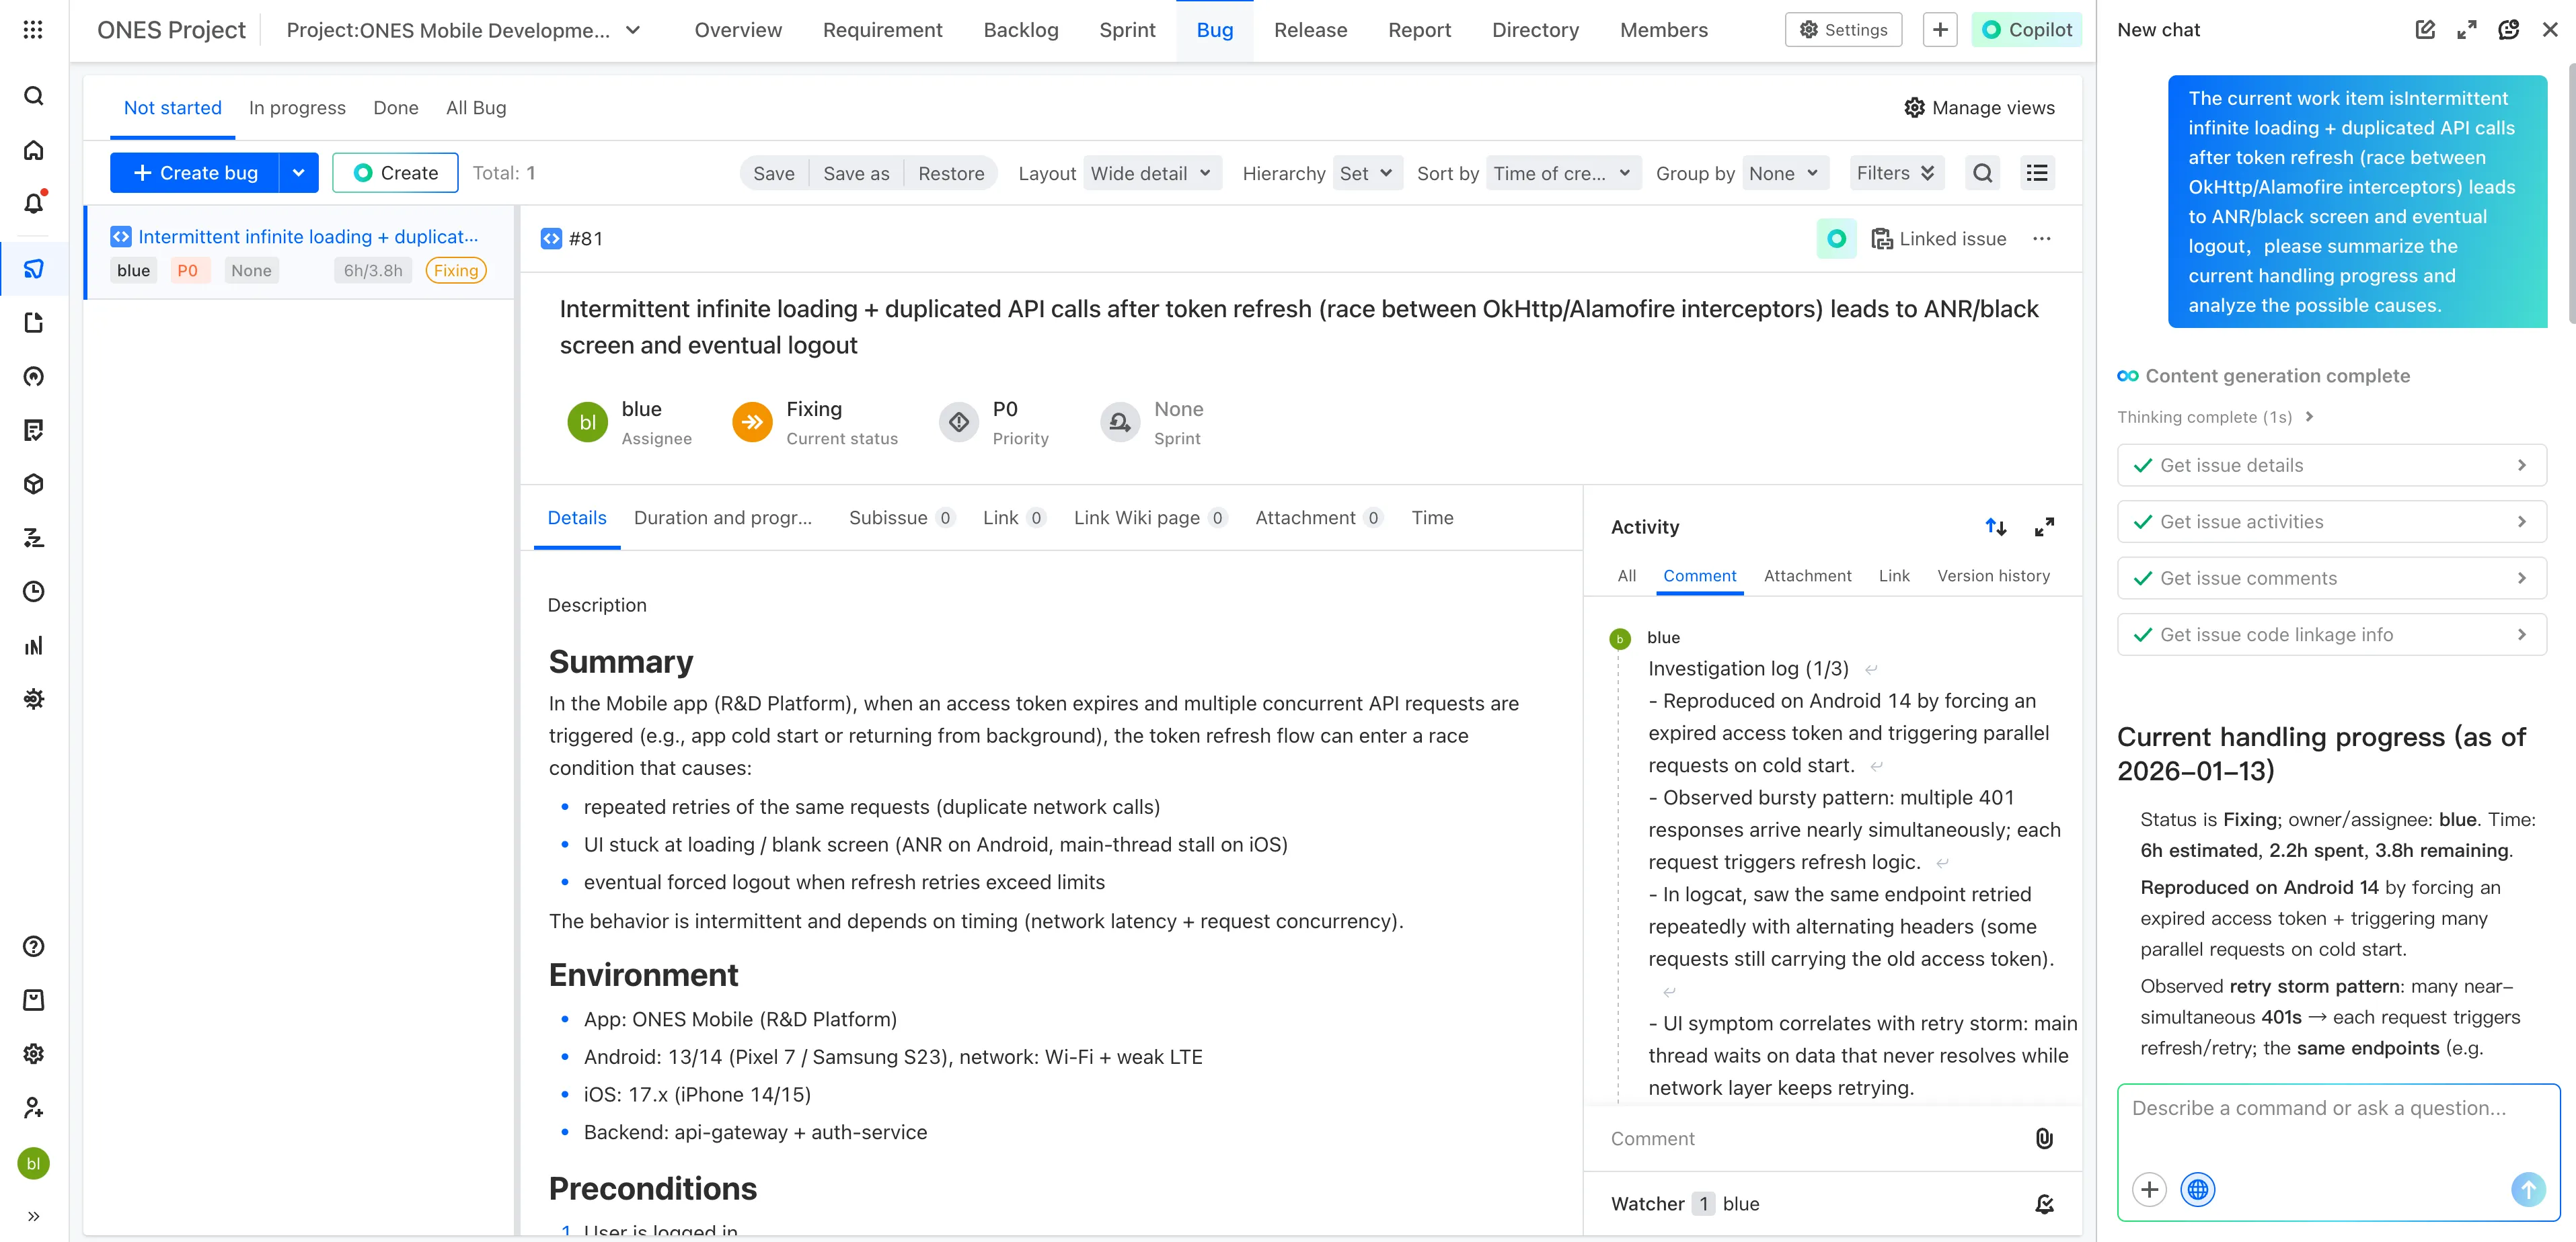Viewport: 2576px width, 1242px height.
Task: Click the Linked issue button
Action: [x=1938, y=239]
